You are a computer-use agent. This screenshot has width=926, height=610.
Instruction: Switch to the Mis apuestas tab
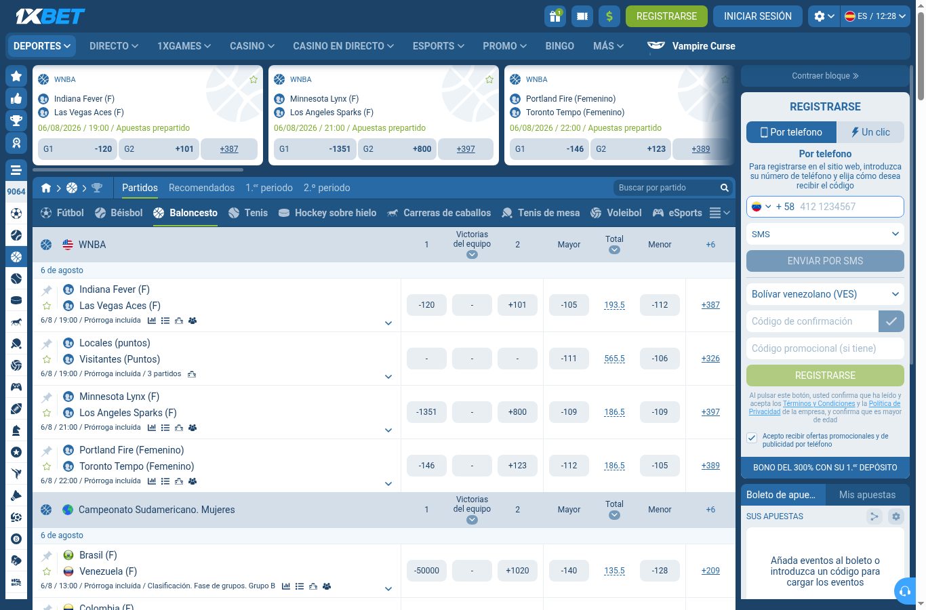[867, 495]
